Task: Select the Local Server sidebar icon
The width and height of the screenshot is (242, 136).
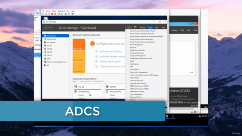Action: pyautogui.click(x=45, y=39)
